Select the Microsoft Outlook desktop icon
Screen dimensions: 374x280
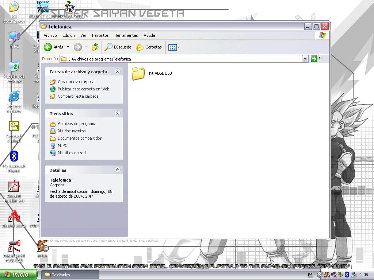(14, 132)
